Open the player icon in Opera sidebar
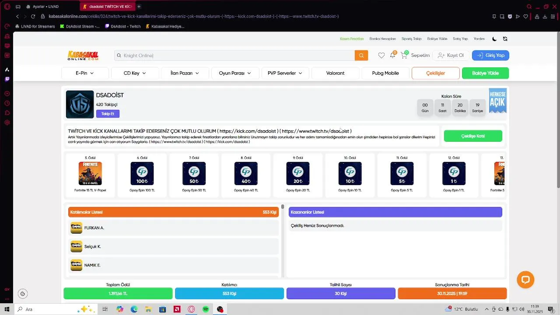The width and height of the screenshot is (560, 315). coord(7,94)
